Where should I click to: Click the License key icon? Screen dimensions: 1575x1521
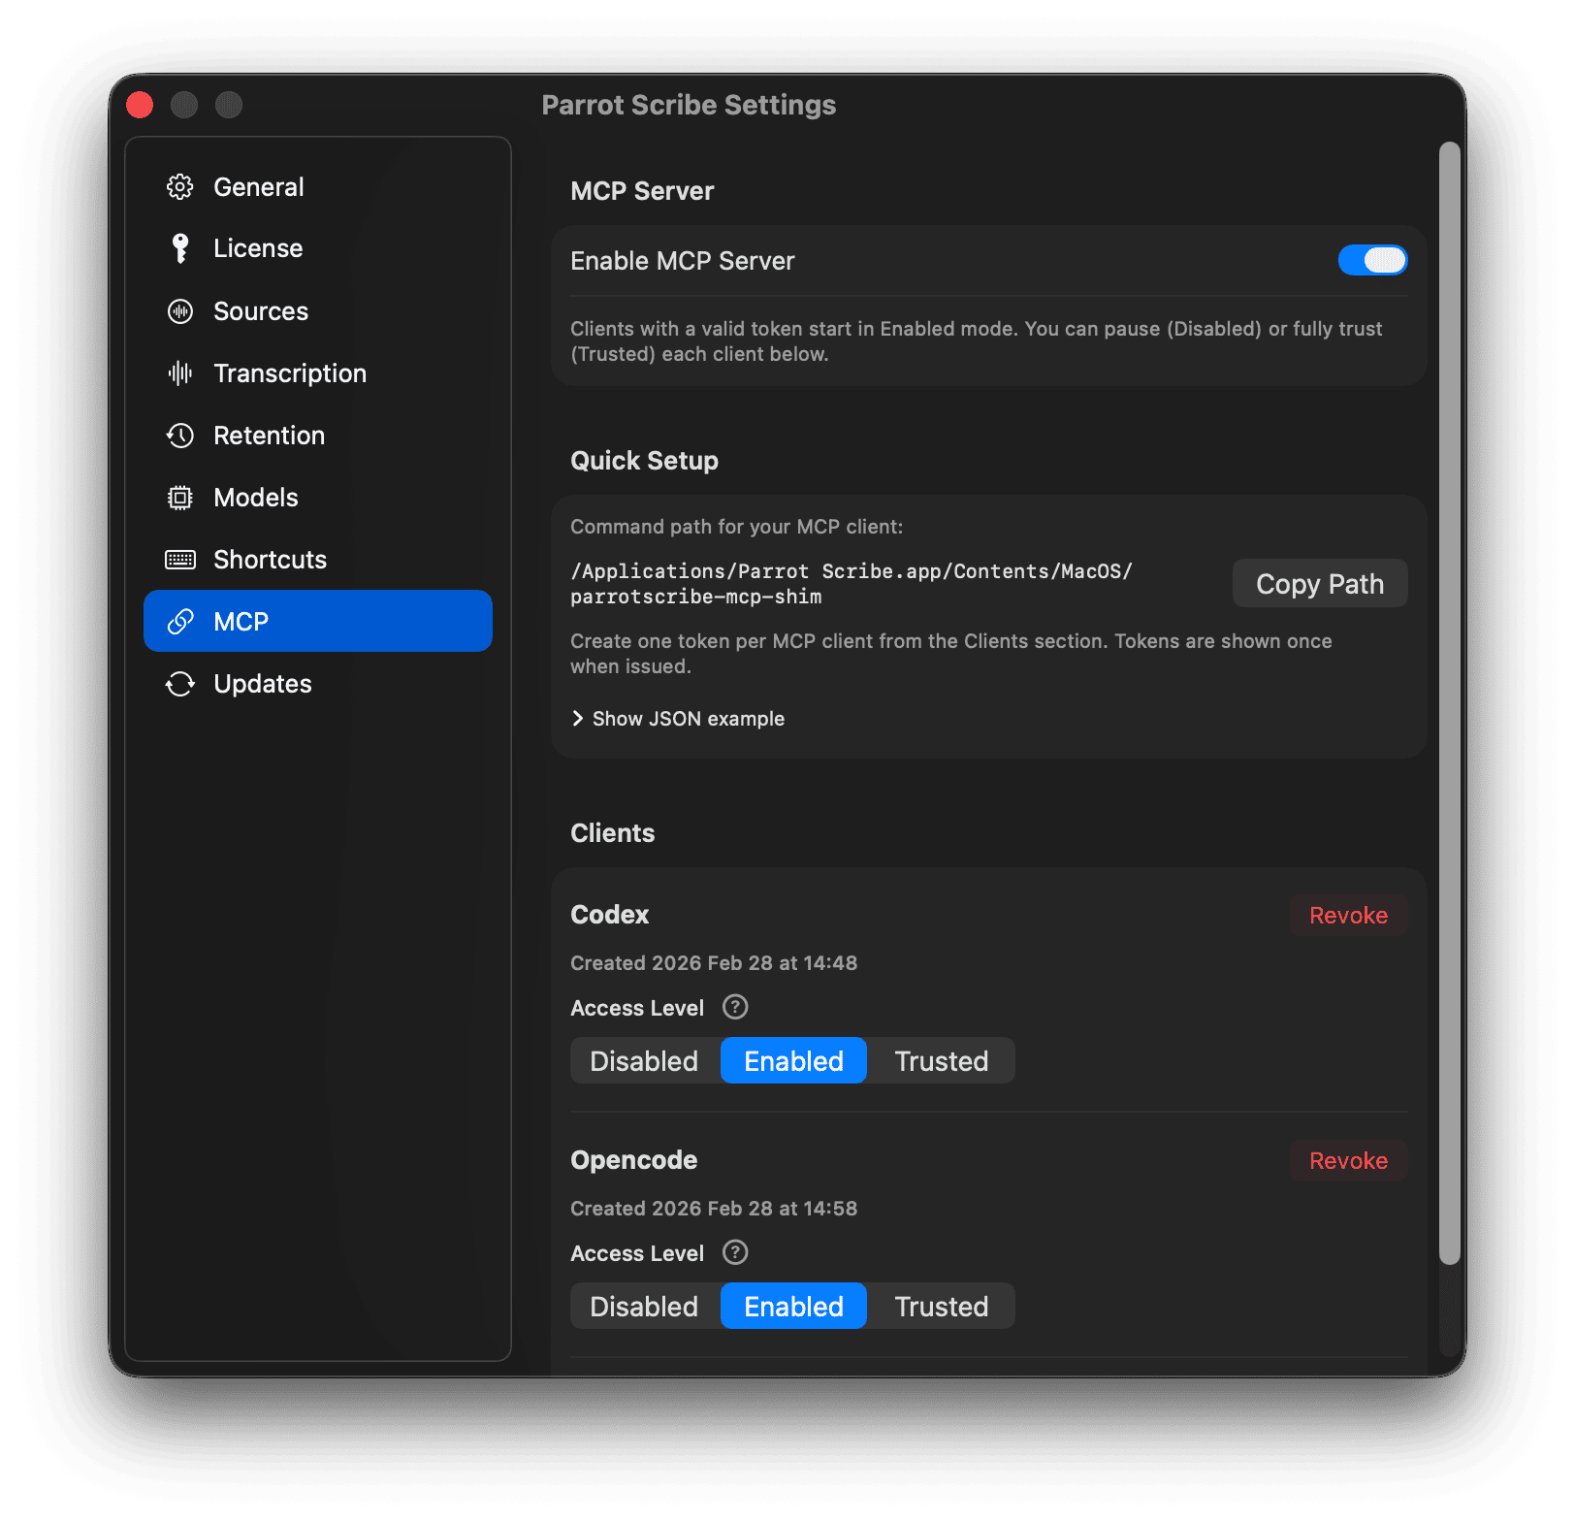(x=180, y=247)
